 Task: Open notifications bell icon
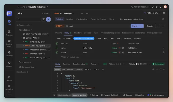tap(160, 7)
